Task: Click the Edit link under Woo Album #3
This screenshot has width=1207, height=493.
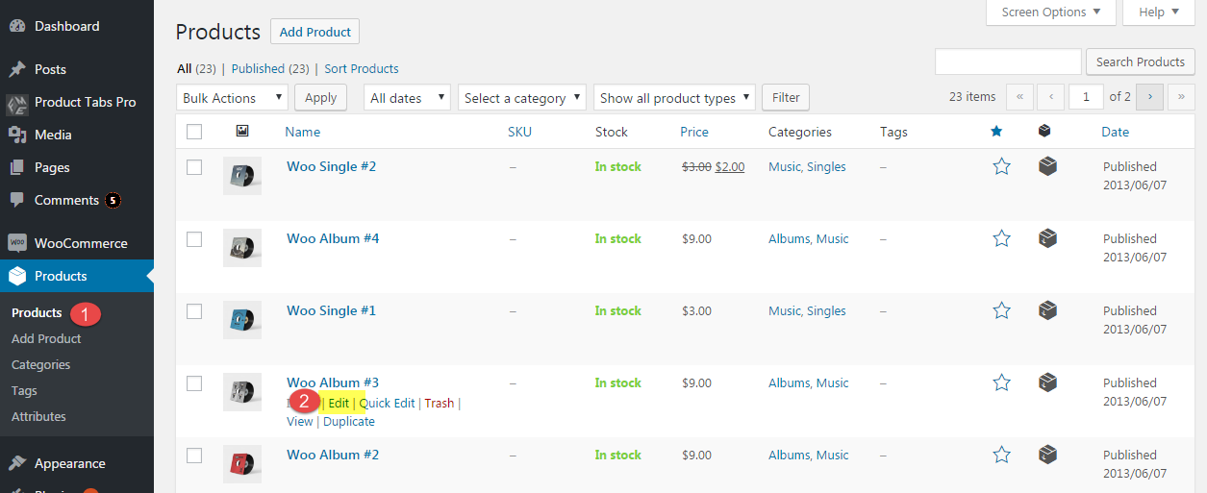Action: [339, 403]
